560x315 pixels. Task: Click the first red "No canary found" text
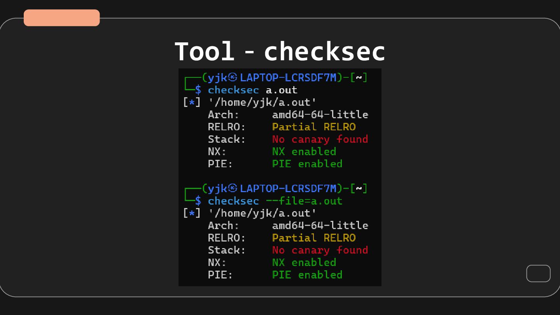point(320,139)
